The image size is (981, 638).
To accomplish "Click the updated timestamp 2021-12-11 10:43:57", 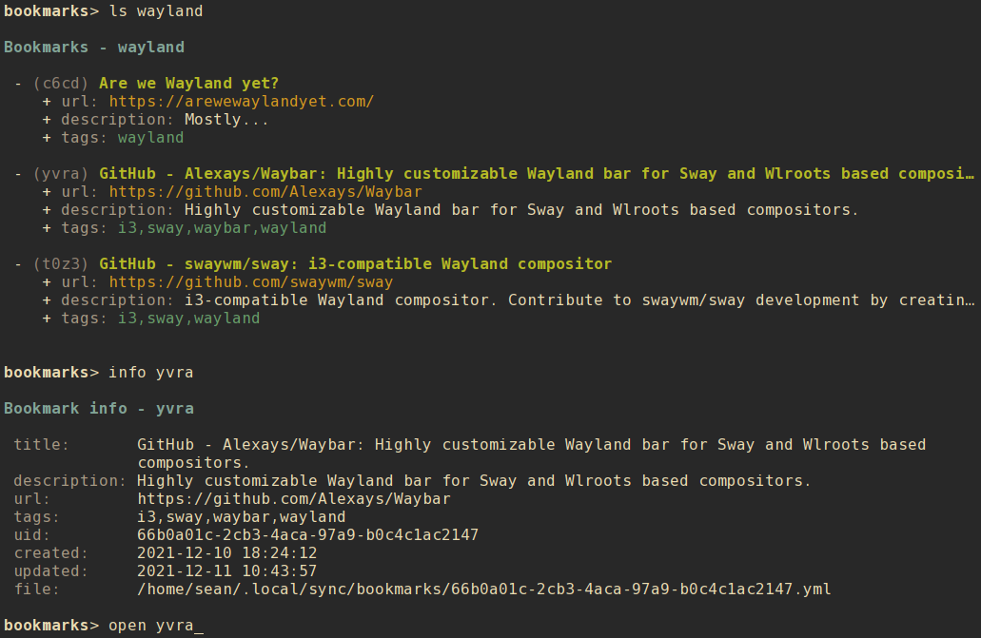I will tap(226, 571).
